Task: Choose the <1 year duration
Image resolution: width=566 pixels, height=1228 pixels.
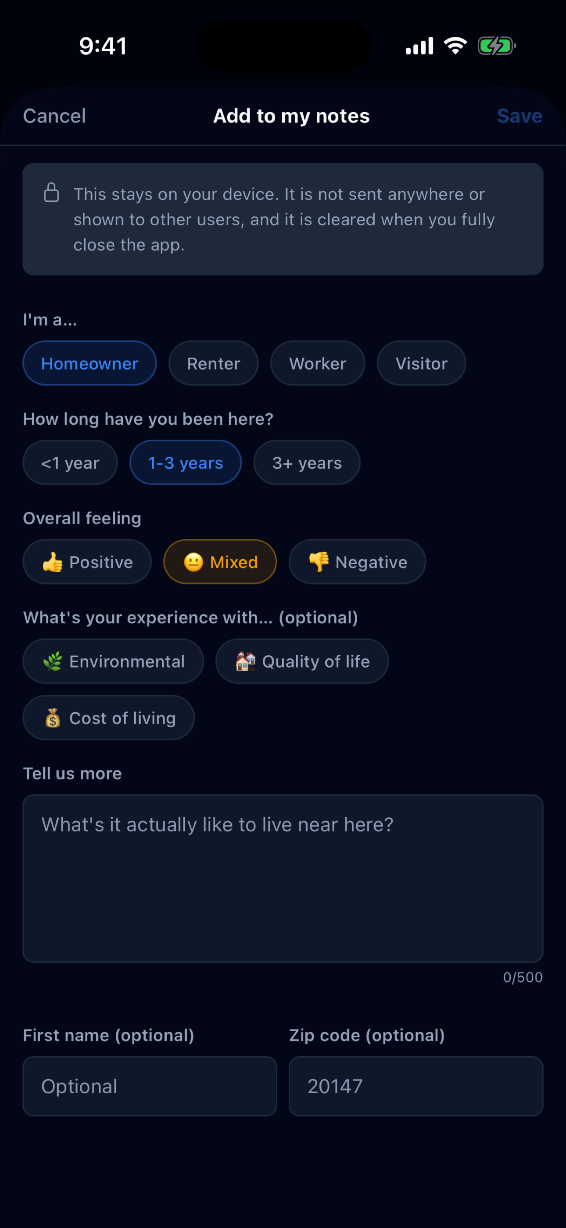Action: coord(70,462)
